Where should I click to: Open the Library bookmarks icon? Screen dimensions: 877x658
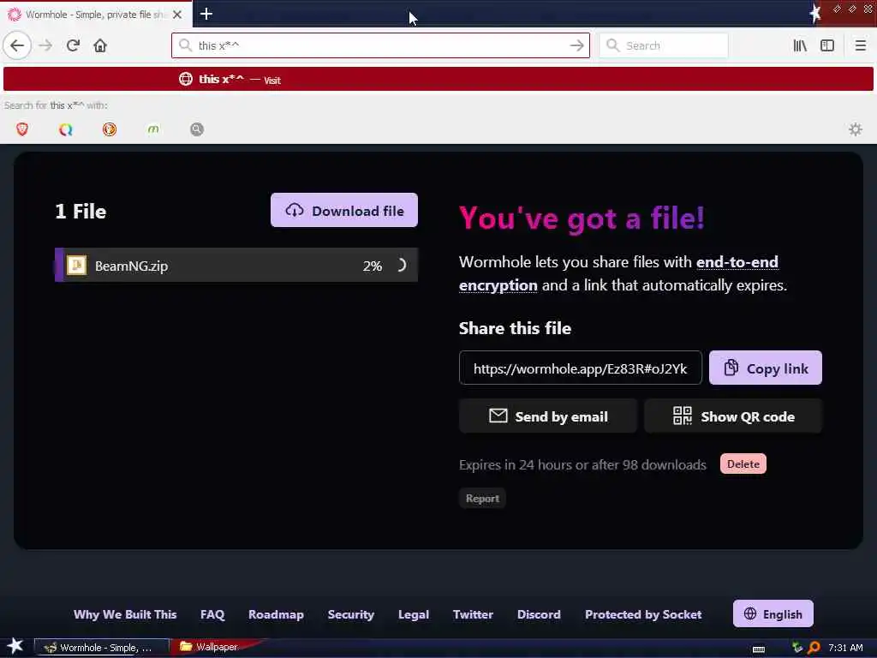point(800,45)
